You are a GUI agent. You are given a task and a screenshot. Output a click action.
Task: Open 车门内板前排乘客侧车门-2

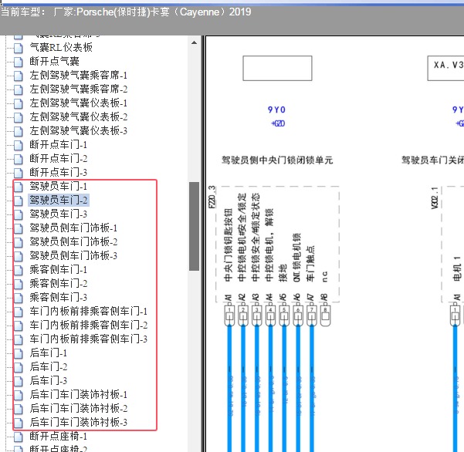[x=88, y=326]
